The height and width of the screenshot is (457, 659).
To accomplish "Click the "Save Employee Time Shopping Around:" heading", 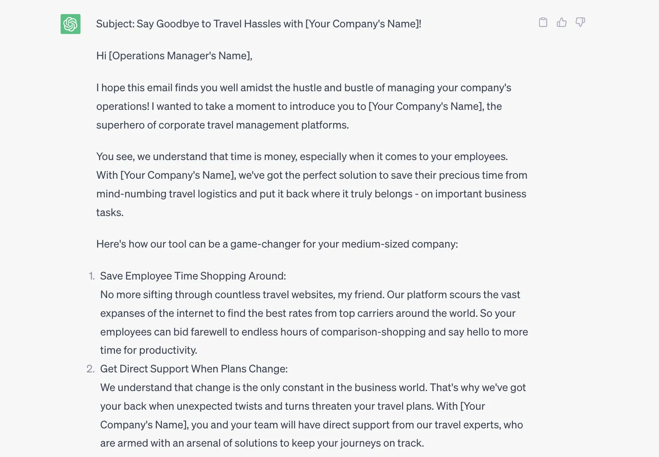I will point(193,276).
